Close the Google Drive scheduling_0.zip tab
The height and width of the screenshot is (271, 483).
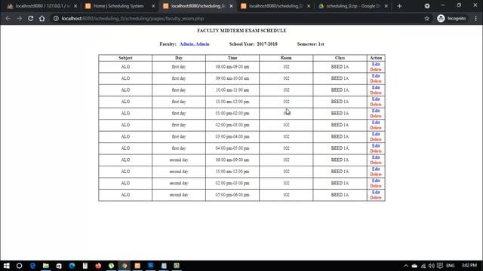coord(386,6)
